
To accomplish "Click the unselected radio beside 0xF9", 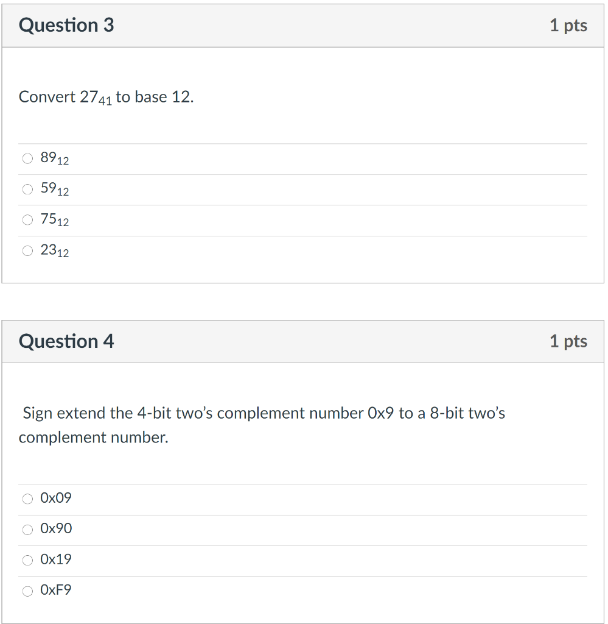I will tap(27, 590).
